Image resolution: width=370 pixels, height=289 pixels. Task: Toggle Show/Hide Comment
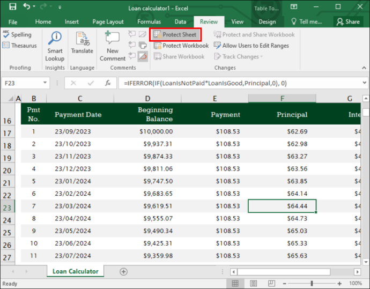tap(143, 34)
